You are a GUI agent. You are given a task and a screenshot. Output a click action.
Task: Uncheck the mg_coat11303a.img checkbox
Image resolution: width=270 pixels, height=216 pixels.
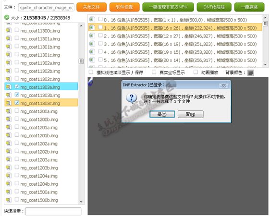17,86
